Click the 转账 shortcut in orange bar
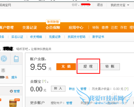The image size is (134, 107). coord(96,27)
